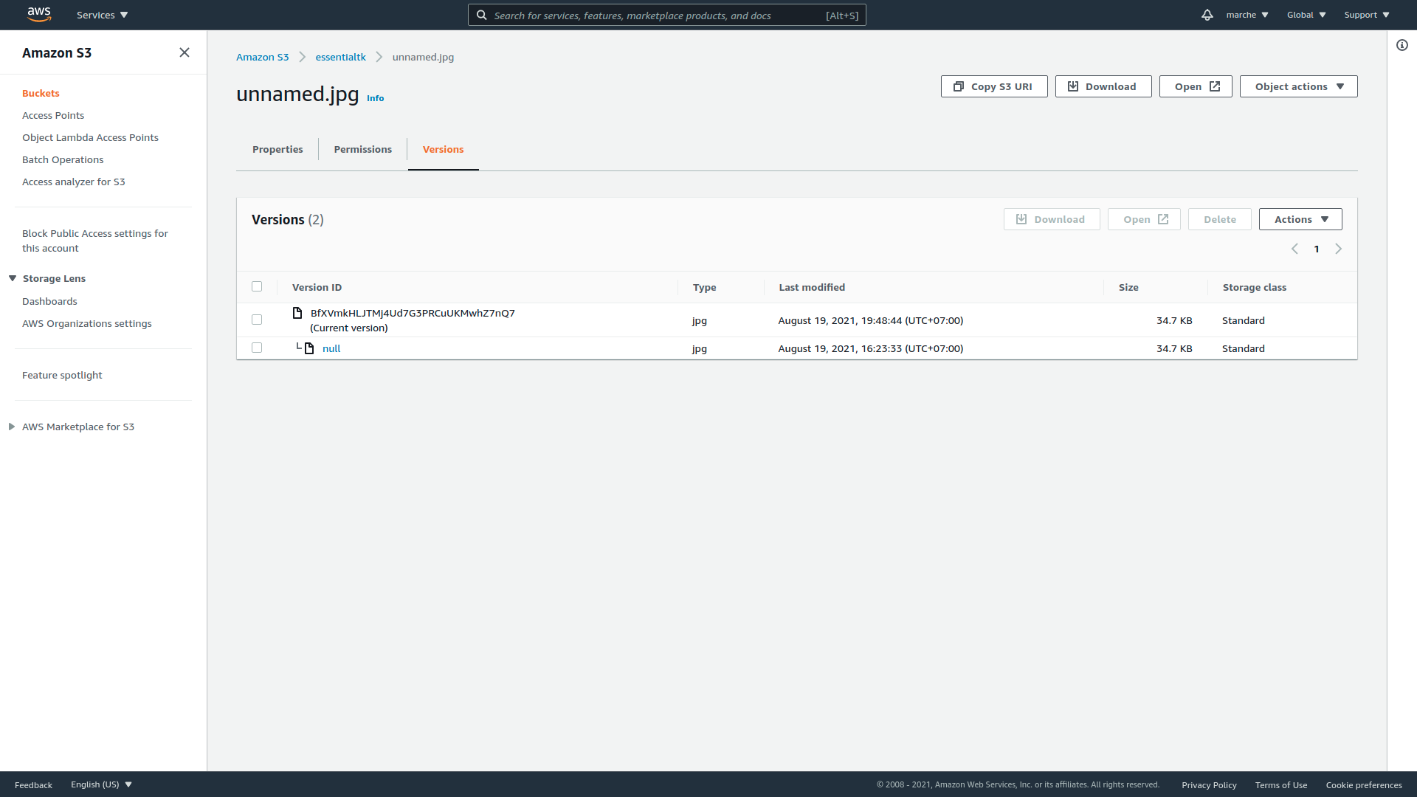Click the next page chevron arrow
The width and height of the screenshot is (1417, 797).
pyautogui.click(x=1339, y=249)
